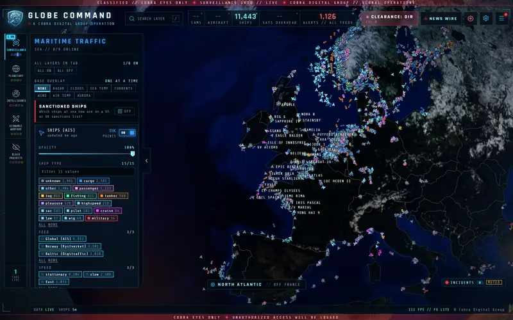Open the Surveillance sidebar section
Screen dimensions: 513x320
(x=15, y=46)
